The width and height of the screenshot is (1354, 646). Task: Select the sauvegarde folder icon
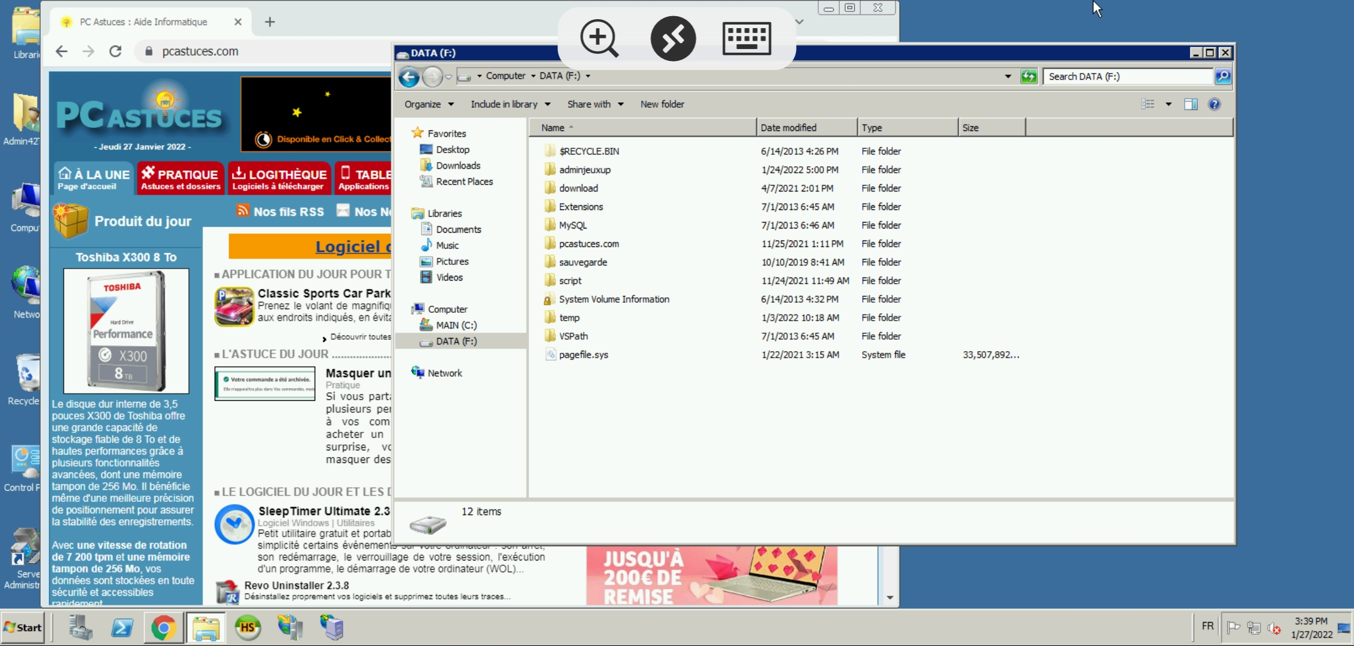550,262
